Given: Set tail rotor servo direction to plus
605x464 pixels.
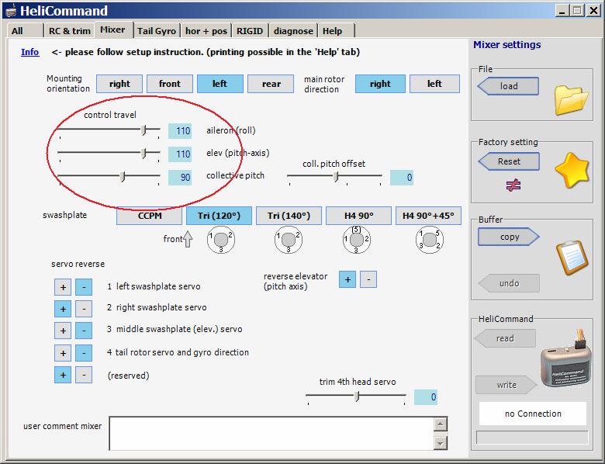Looking at the screenshot, I should [63, 353].
